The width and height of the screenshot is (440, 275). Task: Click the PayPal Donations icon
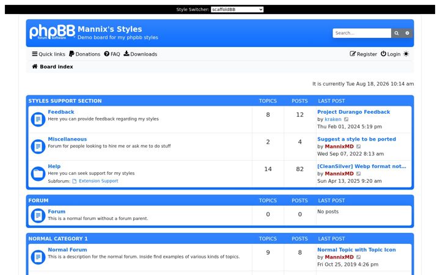pyautogui.click(x=71, y=54)
